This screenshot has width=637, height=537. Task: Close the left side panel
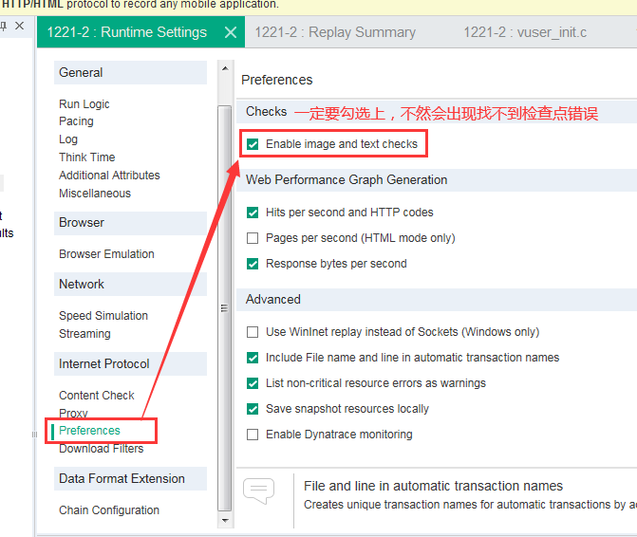click(x=19, y=26)
